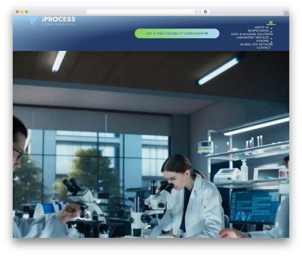Go to the Contact page

pos(263,48)
